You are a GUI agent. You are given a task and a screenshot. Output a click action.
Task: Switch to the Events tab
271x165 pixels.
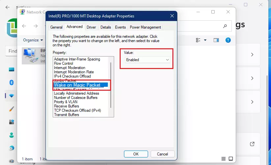point(120,27)
